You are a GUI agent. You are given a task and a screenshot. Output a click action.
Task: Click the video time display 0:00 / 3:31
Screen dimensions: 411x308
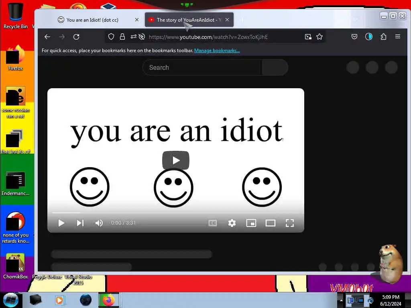[x=123, y=223]
